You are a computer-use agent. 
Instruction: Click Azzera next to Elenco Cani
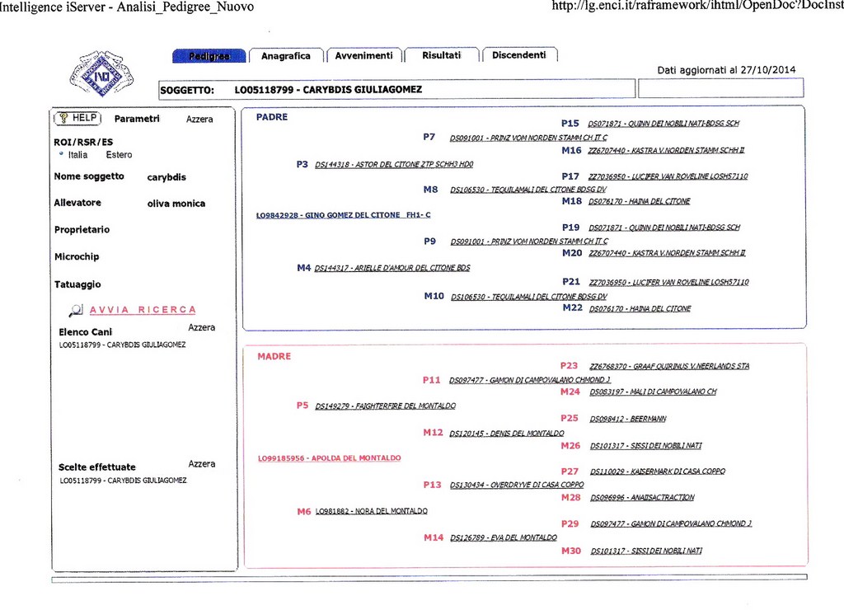click(x=202, y=327)
